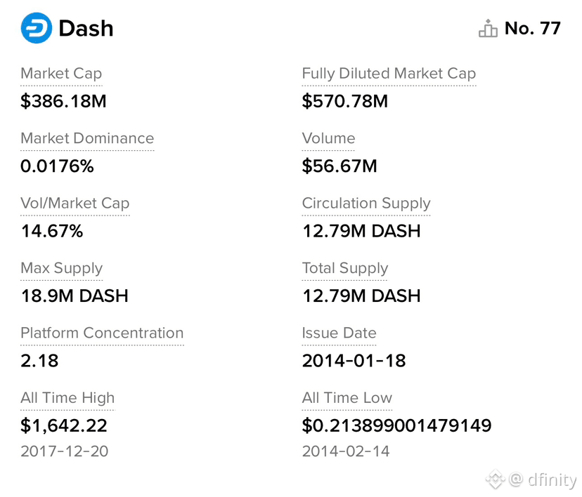Click the Issue Date label
This screenshot has height=497, width=582.
coord(339,333)
